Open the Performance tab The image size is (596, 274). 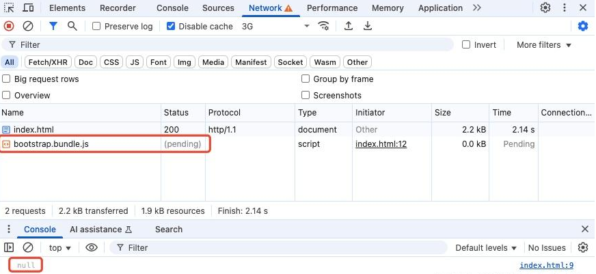click(x=331, y=8)
